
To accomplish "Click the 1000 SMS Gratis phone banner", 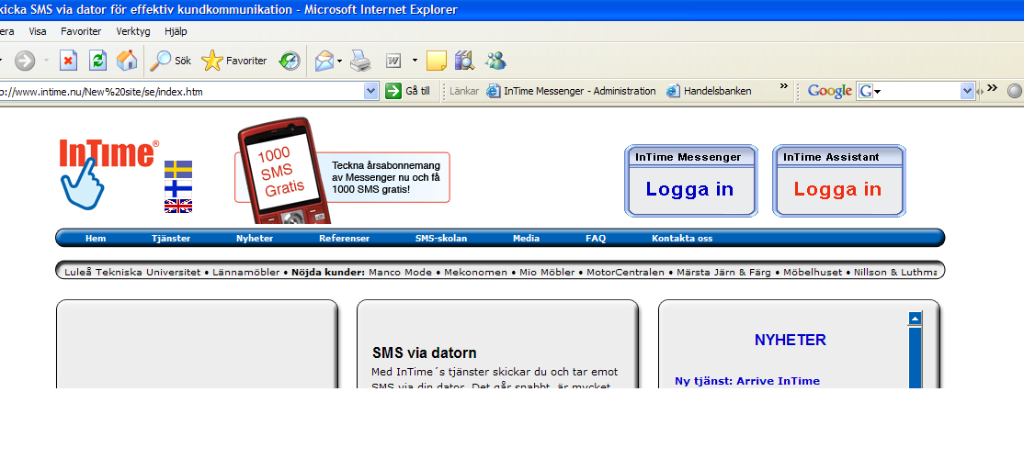I will [342, 172].
